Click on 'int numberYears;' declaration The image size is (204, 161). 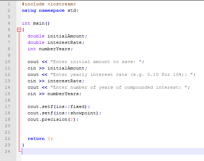coord(50,49)
